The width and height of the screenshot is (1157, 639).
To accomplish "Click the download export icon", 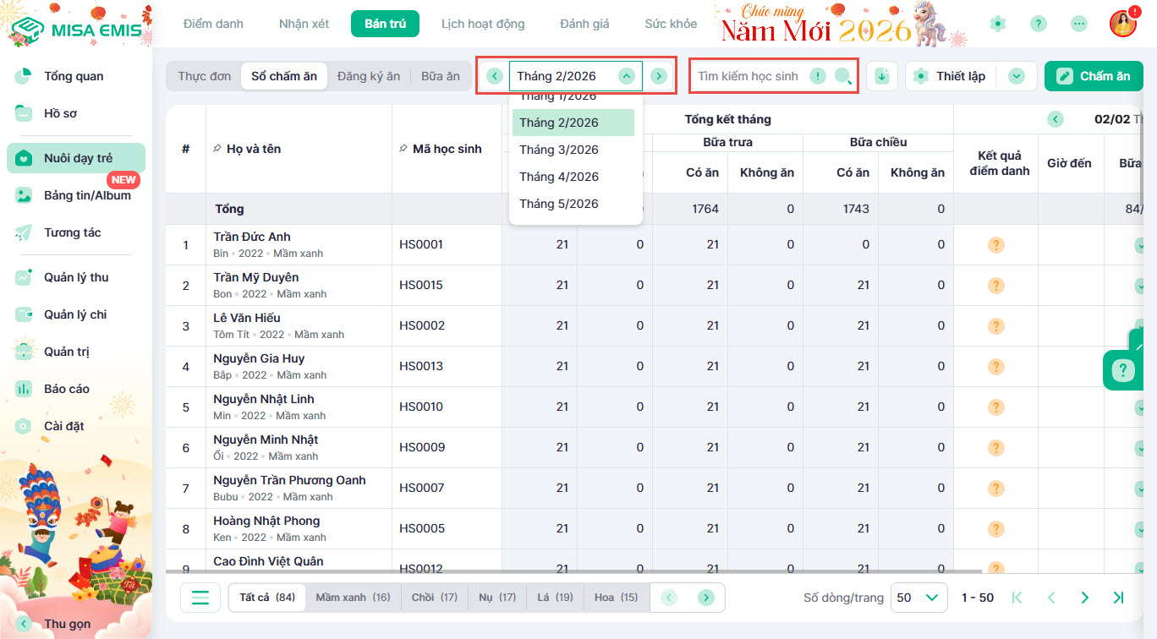I will (882, 76).
